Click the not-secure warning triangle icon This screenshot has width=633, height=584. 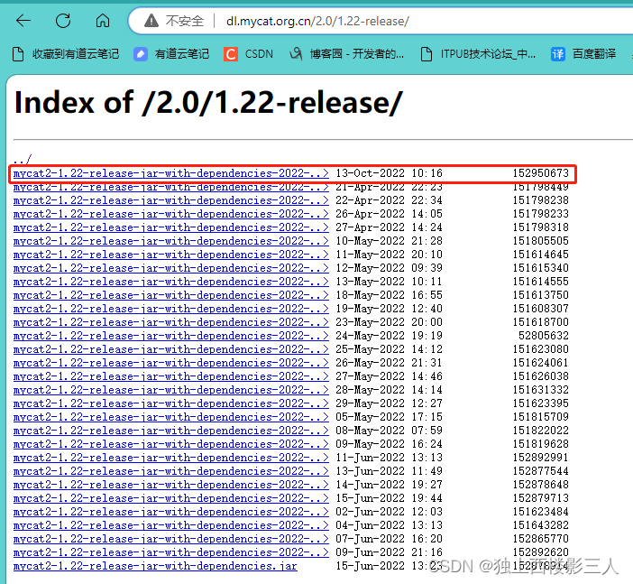point(151,20)
